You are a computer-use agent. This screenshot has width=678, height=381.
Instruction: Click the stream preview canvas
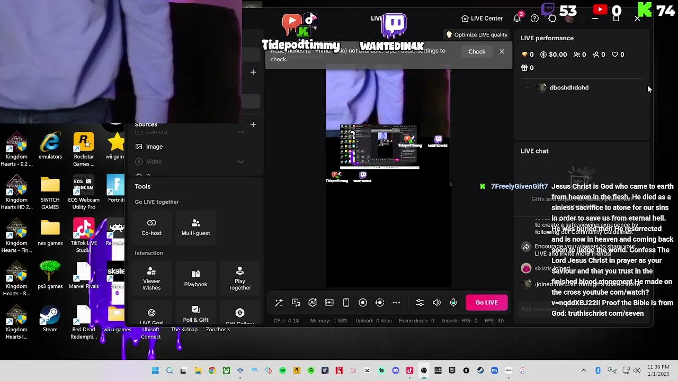pyautogui.click(x=388, y=177)
